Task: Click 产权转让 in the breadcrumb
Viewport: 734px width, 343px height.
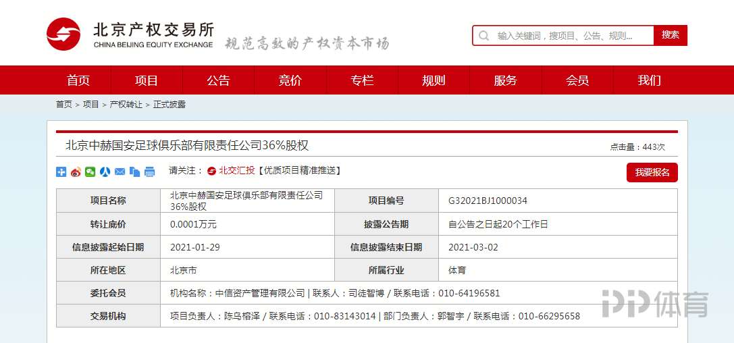Action: pos(126,105)
